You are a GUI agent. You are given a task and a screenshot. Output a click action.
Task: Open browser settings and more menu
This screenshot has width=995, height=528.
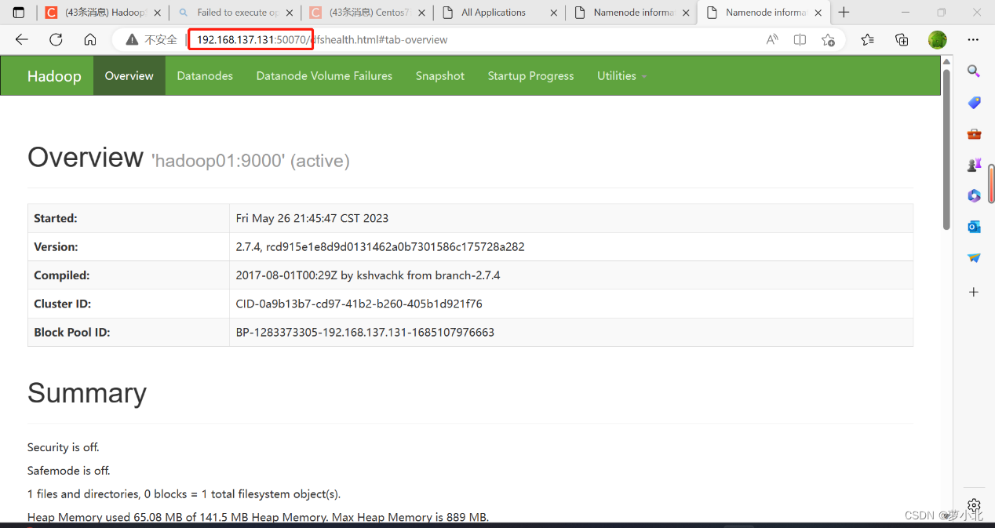(x=973, y=40)
